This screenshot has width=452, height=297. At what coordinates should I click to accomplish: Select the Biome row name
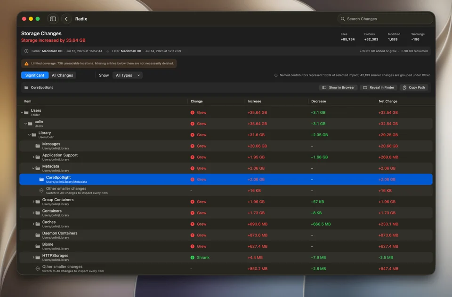pos(48,244)
